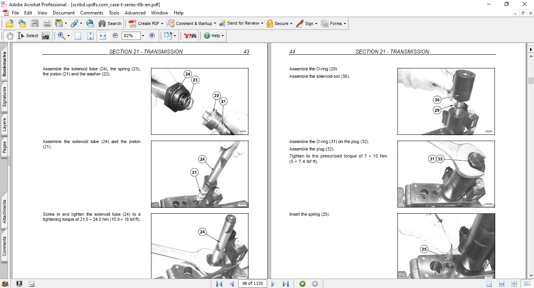Toggle Fit Page view mode
Image resolution: width=534 pixels, height=288 pixels.
point(90,36)
